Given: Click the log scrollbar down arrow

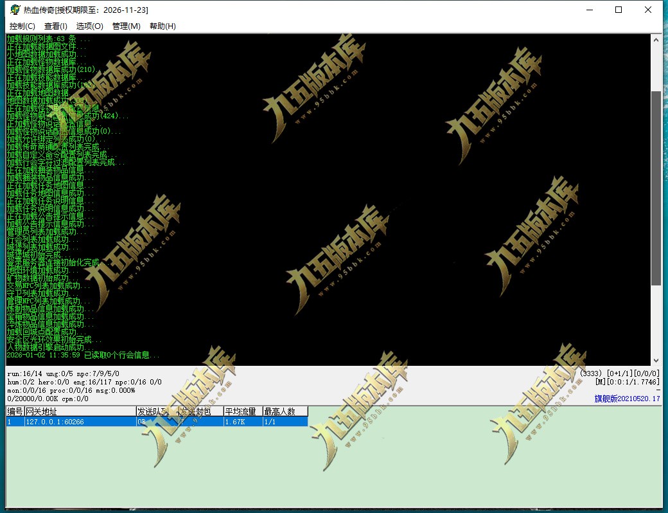Looking at the screenshot, I should [656, 361].
